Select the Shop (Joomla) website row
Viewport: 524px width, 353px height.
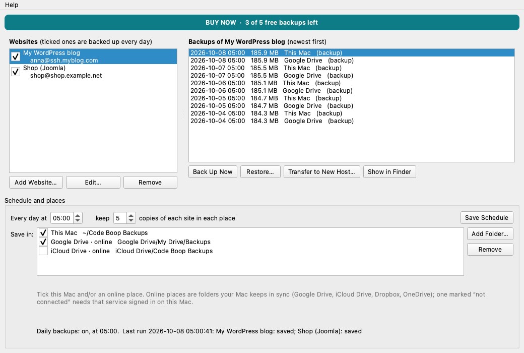(93, 72)
